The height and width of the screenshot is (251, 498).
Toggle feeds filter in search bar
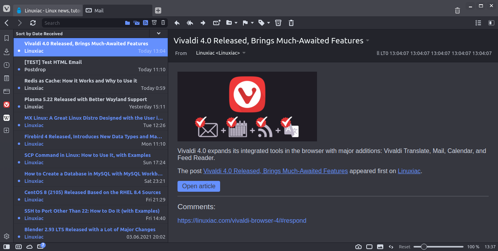pos(145,23)
